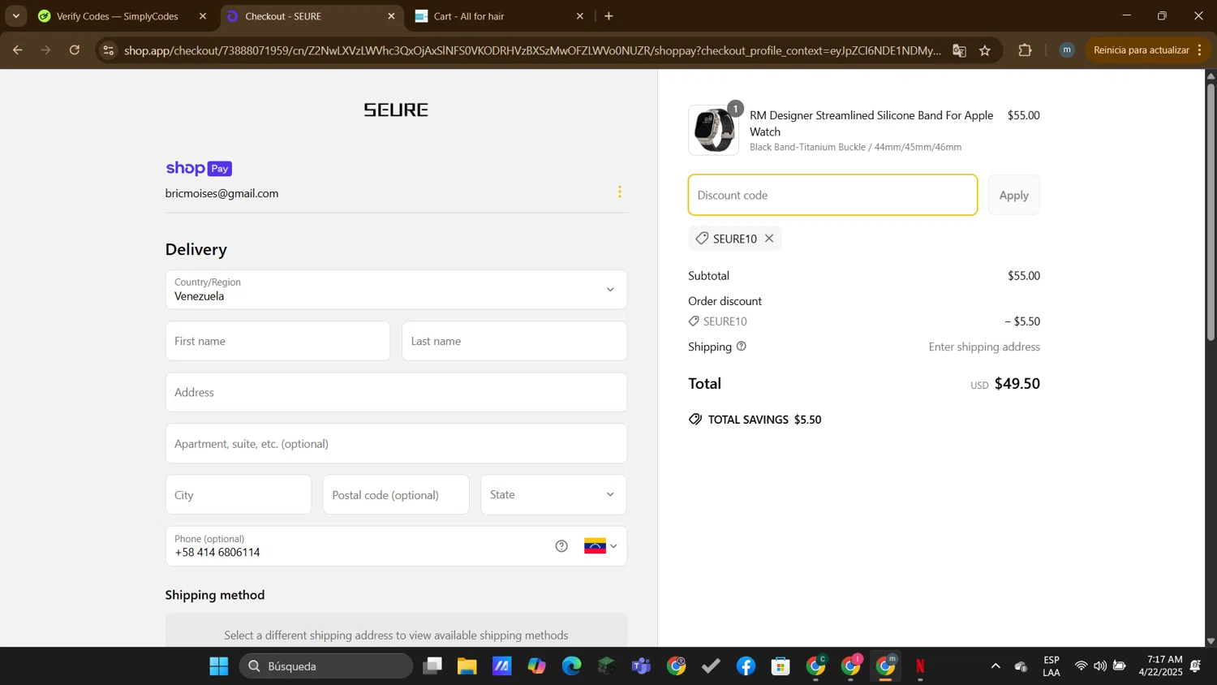Open File Explorer from taskbar
The width and height of the screenshot is (1217, 685).
click(467, 666)
